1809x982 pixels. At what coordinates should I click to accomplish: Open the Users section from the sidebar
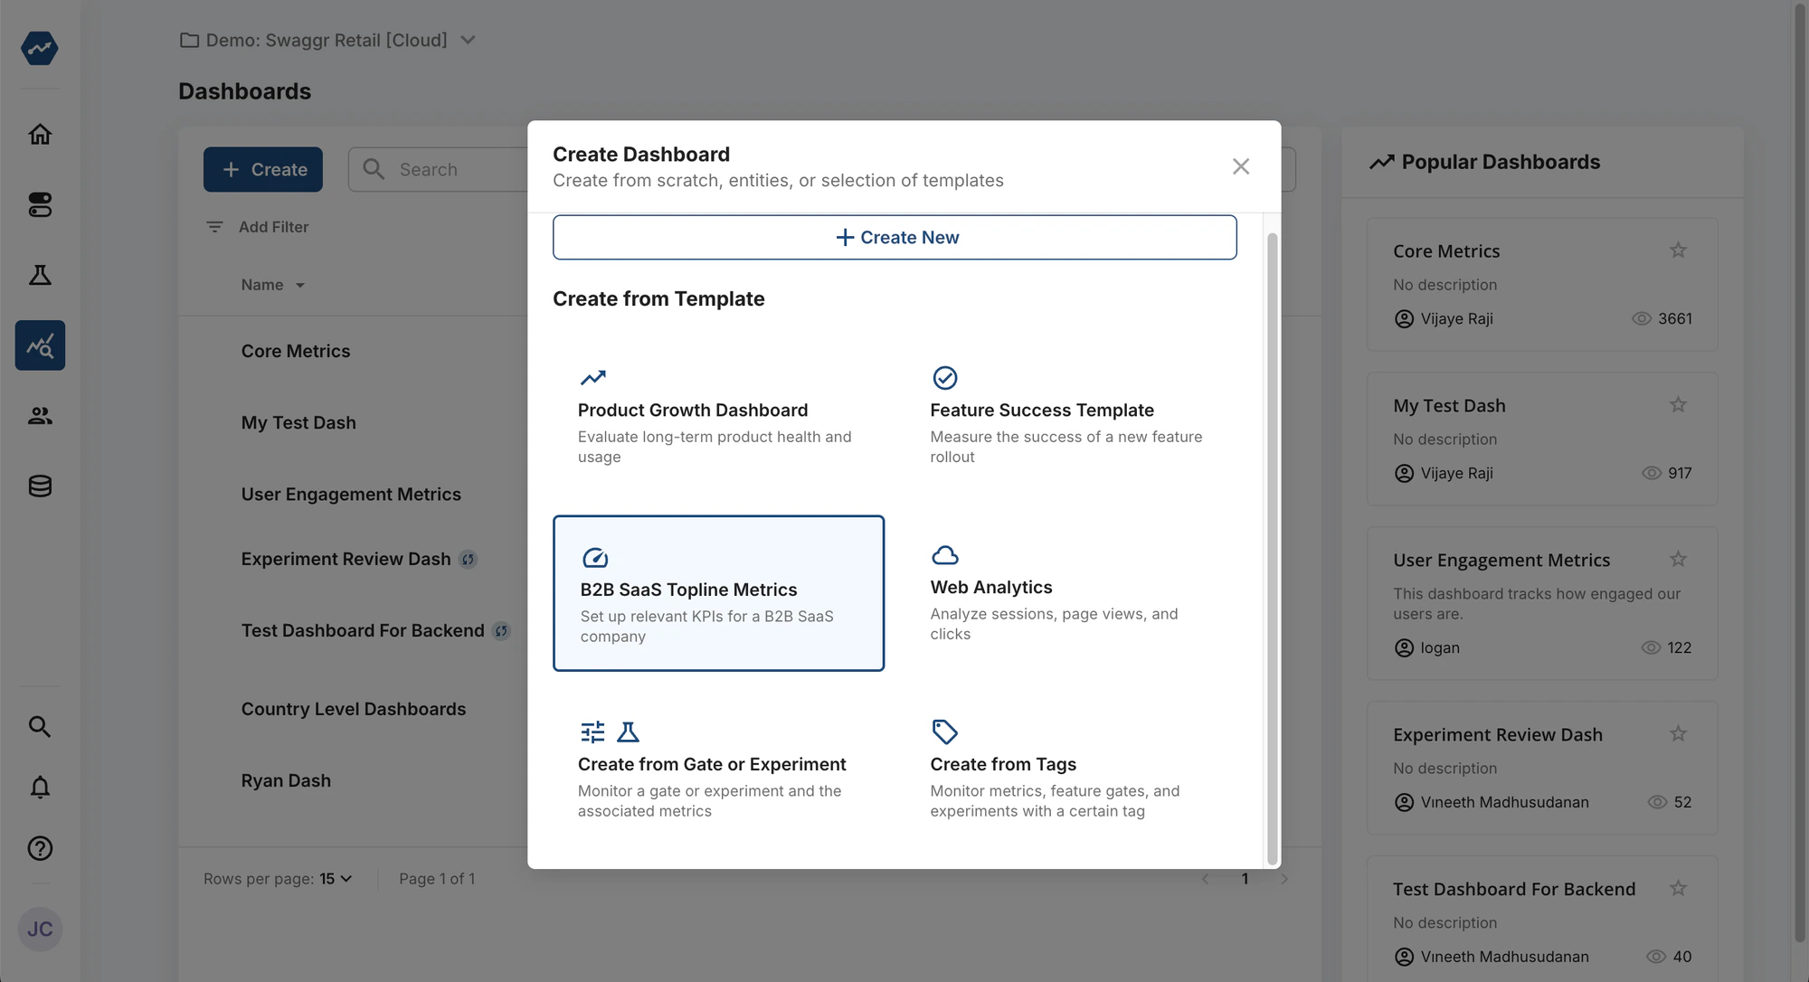click(x=40, y=415)
